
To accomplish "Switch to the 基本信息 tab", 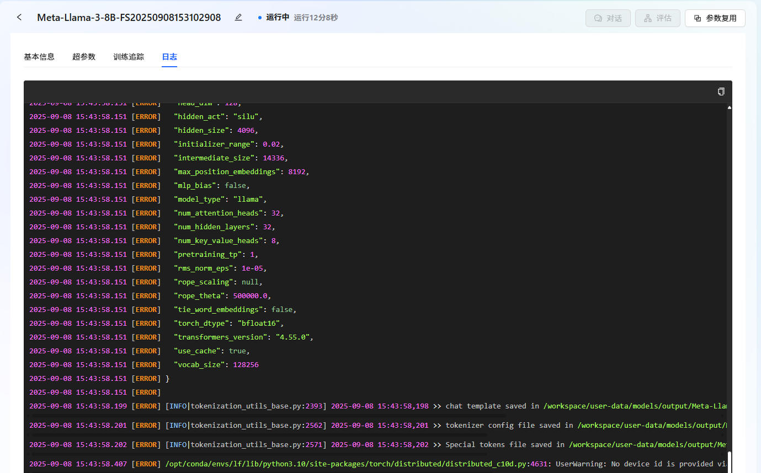I will coord(39,57).
